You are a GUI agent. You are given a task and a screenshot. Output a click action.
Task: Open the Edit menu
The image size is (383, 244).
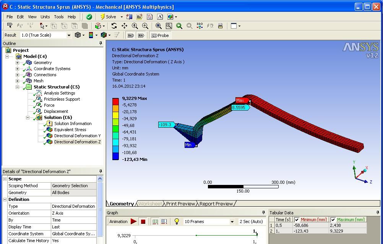(20, 17)
